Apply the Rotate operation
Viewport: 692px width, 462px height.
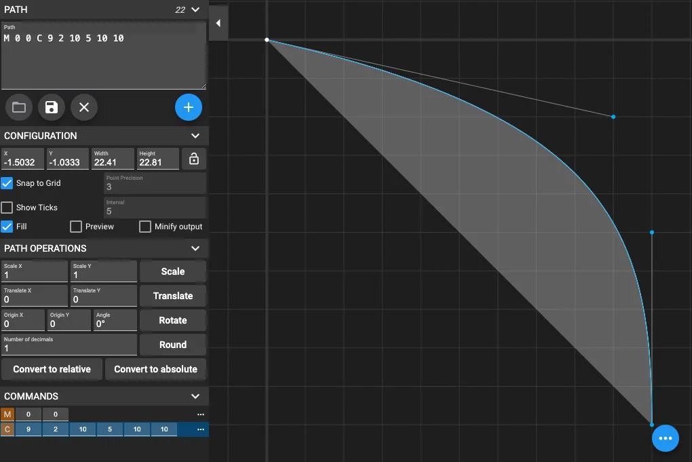172,320
